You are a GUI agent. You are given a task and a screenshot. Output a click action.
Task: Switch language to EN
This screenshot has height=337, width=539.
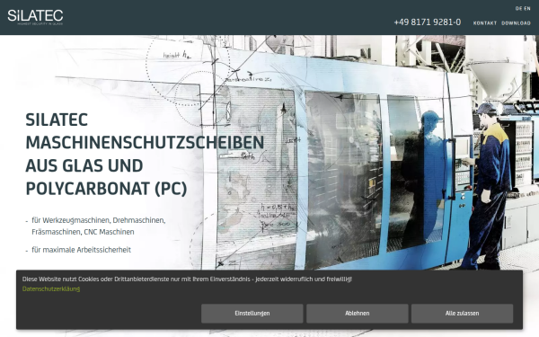(527, 9)
